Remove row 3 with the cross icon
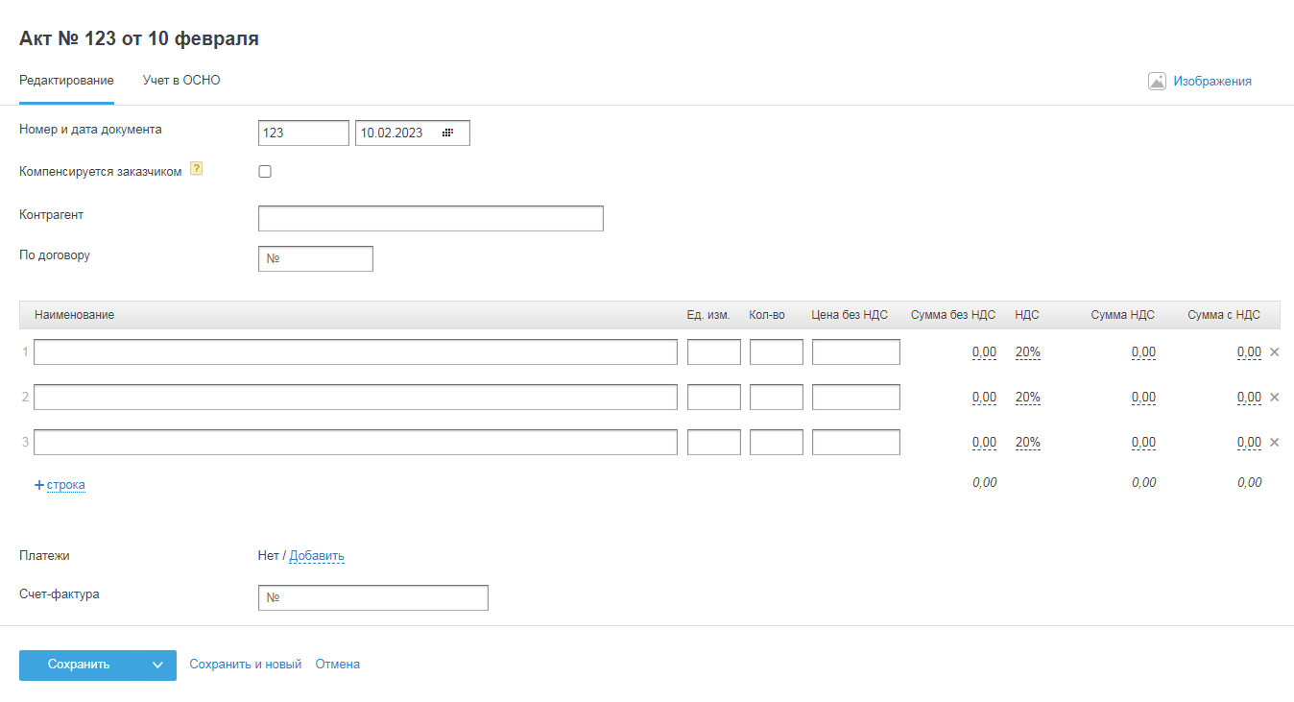Image resolution: width=1294 pixels, height=702 pixels. 1275,443
